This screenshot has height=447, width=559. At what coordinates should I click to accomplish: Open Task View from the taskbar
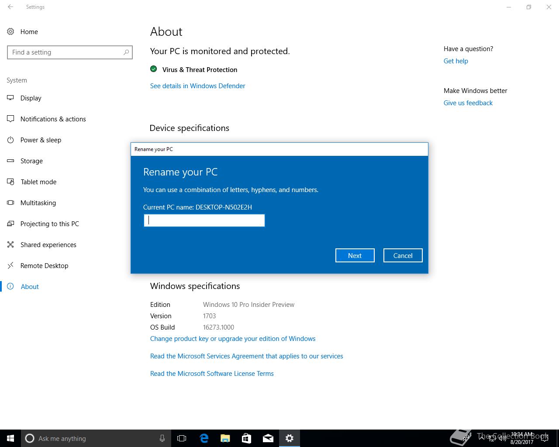182,438
